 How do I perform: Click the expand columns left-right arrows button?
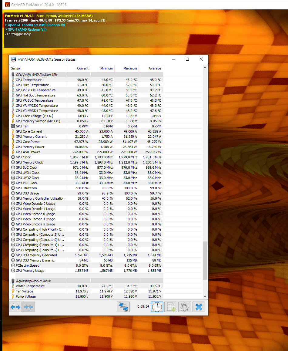click(x=15, y=307)
